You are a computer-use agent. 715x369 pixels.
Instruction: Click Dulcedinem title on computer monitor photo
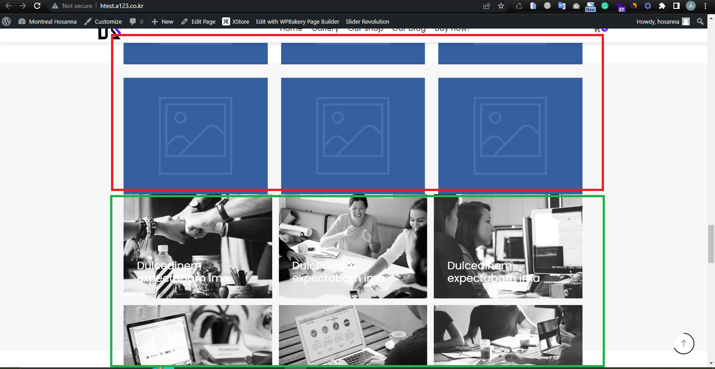tap(494, 272)
